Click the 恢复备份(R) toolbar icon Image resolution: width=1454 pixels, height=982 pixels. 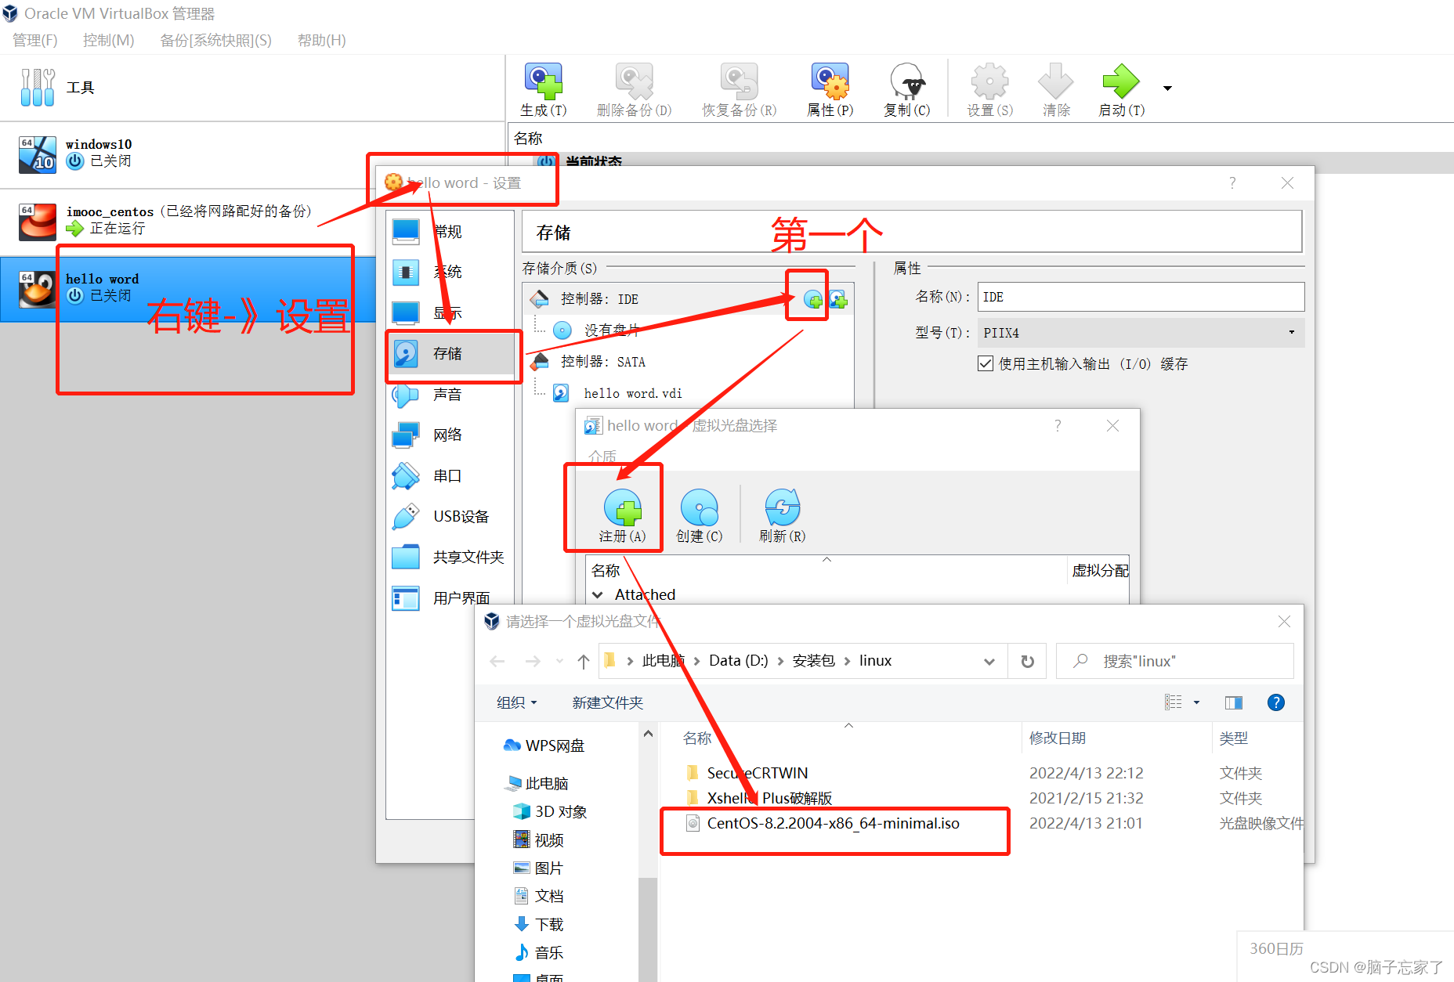pyautogui.click(x=739, y=81)
